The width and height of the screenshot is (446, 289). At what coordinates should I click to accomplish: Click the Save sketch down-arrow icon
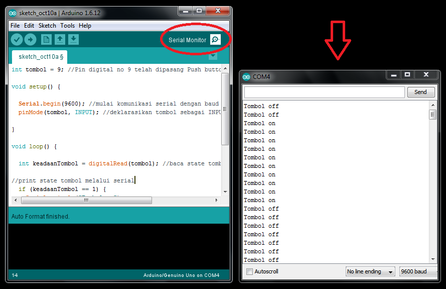coord(73,39)
